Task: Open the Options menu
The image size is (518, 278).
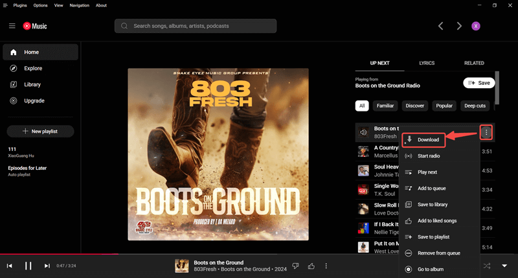Action: tap(40, 5)
